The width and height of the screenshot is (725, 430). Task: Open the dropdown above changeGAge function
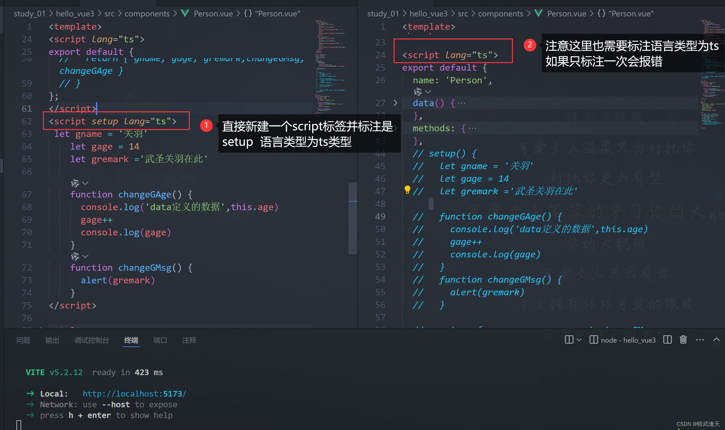[85, 183]
